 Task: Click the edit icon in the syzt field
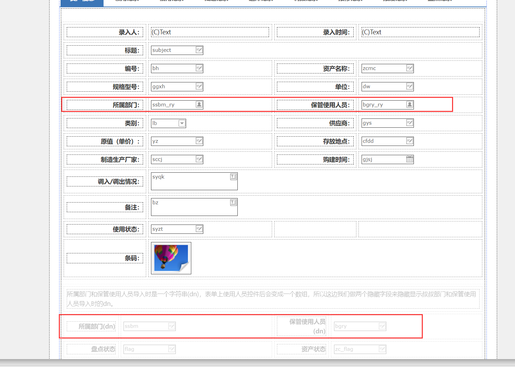199,229
